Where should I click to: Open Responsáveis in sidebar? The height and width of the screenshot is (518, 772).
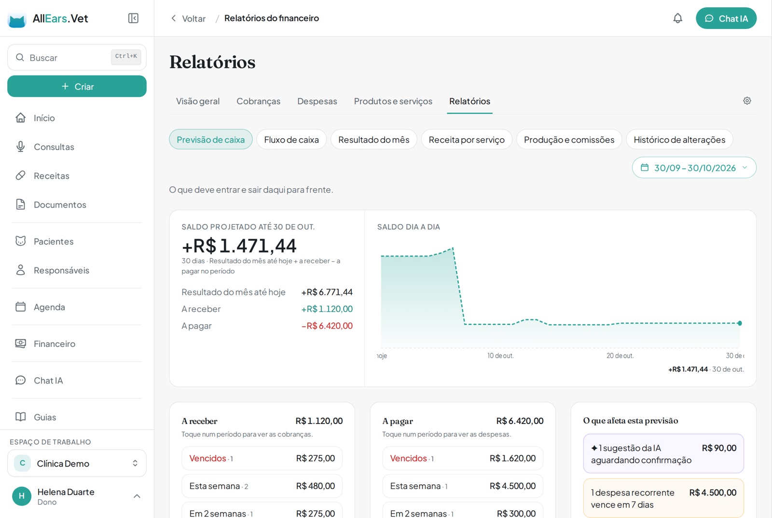(x=77, y=270)
